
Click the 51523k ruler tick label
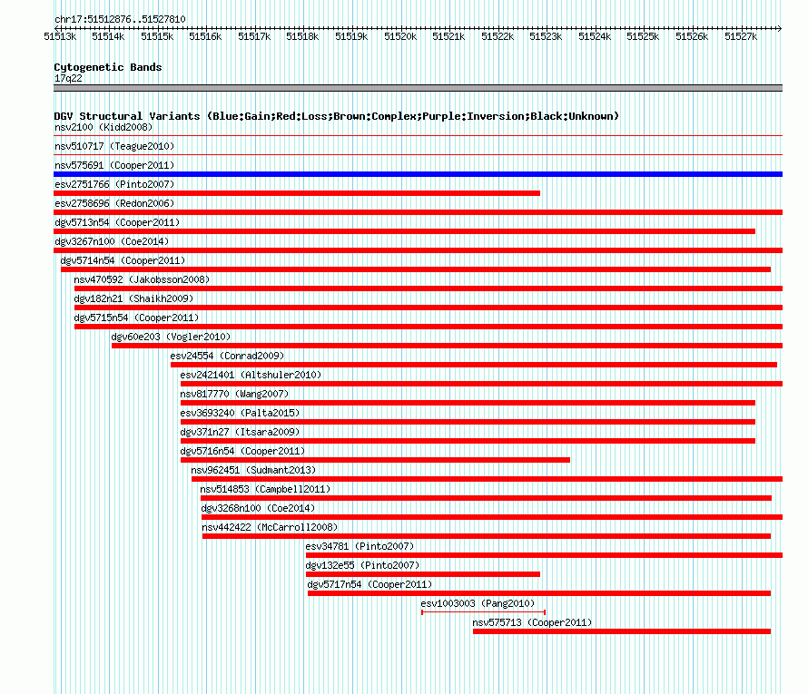point(546,36)
